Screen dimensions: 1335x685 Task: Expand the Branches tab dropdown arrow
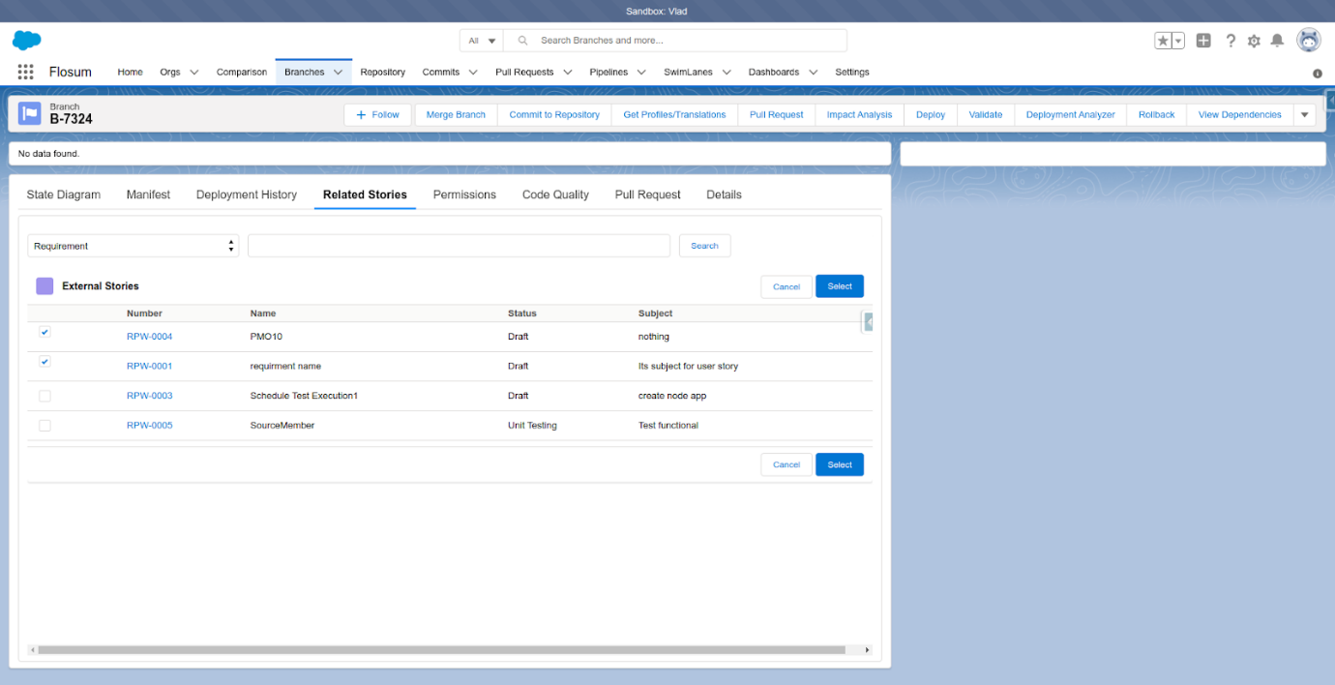[x=339, y=72]
